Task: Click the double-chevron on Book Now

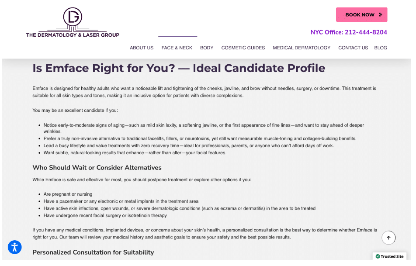Action: 380,15
